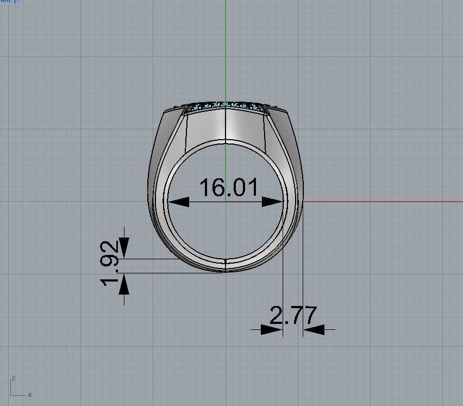
Task: Select the 16.01 inner diameter dimension text
Action: [x=229, y=187]
